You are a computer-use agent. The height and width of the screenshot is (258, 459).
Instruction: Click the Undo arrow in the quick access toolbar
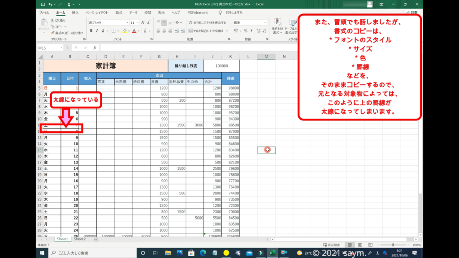pos(50,4)
